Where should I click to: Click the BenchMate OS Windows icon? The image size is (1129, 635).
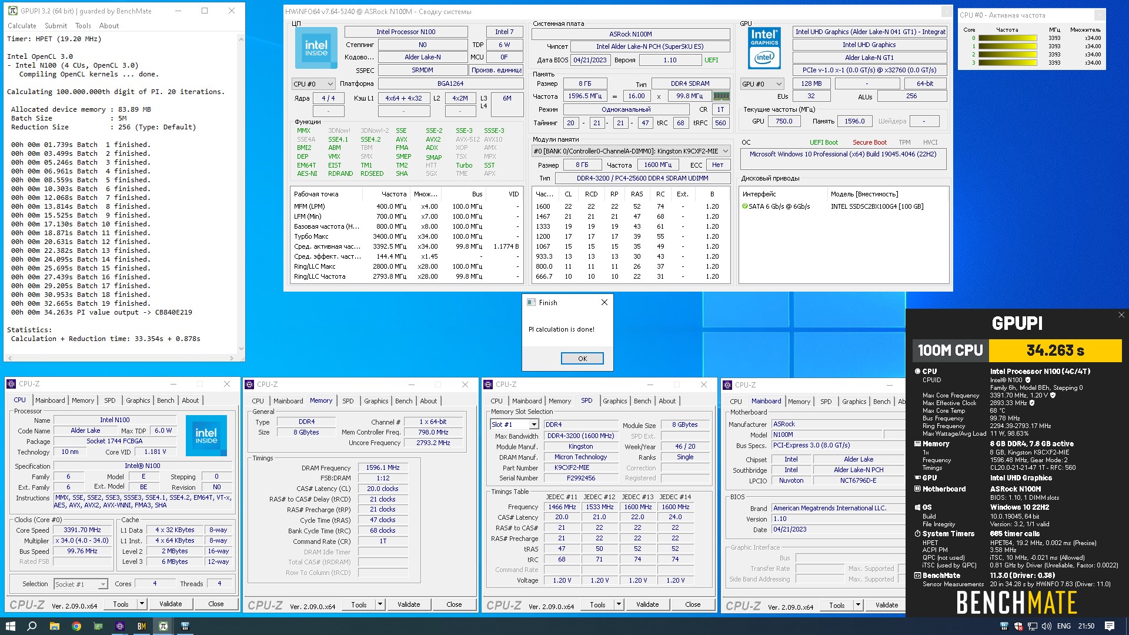tap(917, 507)
